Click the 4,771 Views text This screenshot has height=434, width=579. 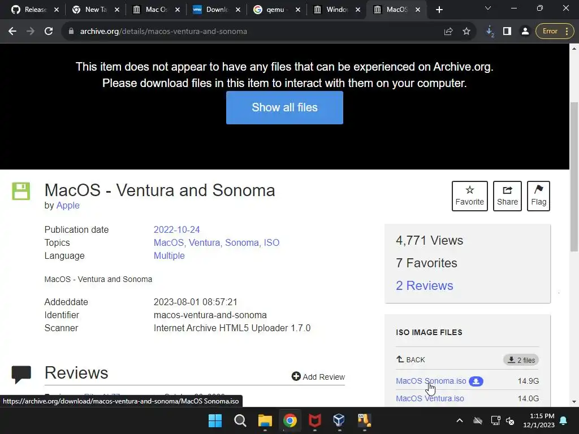[x=430, y=241]
